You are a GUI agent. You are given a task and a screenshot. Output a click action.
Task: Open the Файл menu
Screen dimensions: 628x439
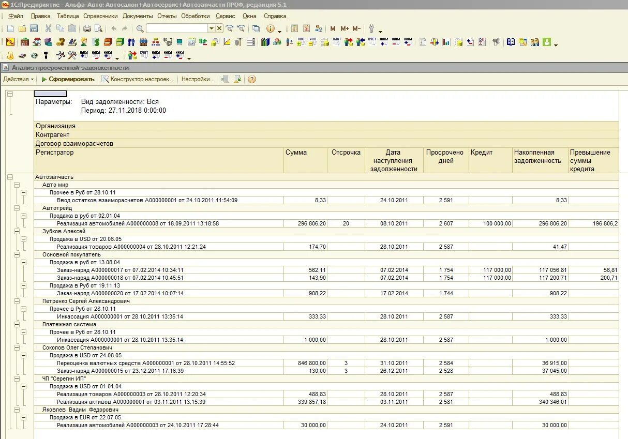click(x=16, y=16)
